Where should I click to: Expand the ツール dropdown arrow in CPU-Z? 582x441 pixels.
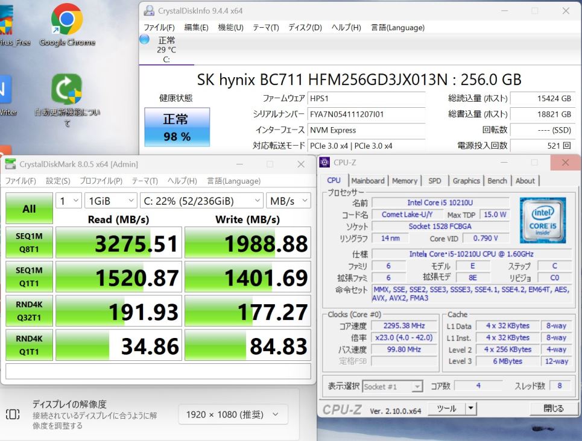point(470,408)
